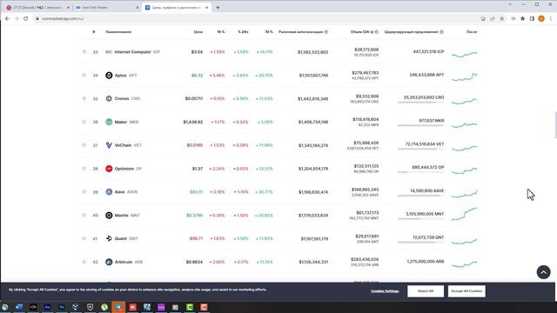Open Word from the taskbar

(x=19, y=307)
